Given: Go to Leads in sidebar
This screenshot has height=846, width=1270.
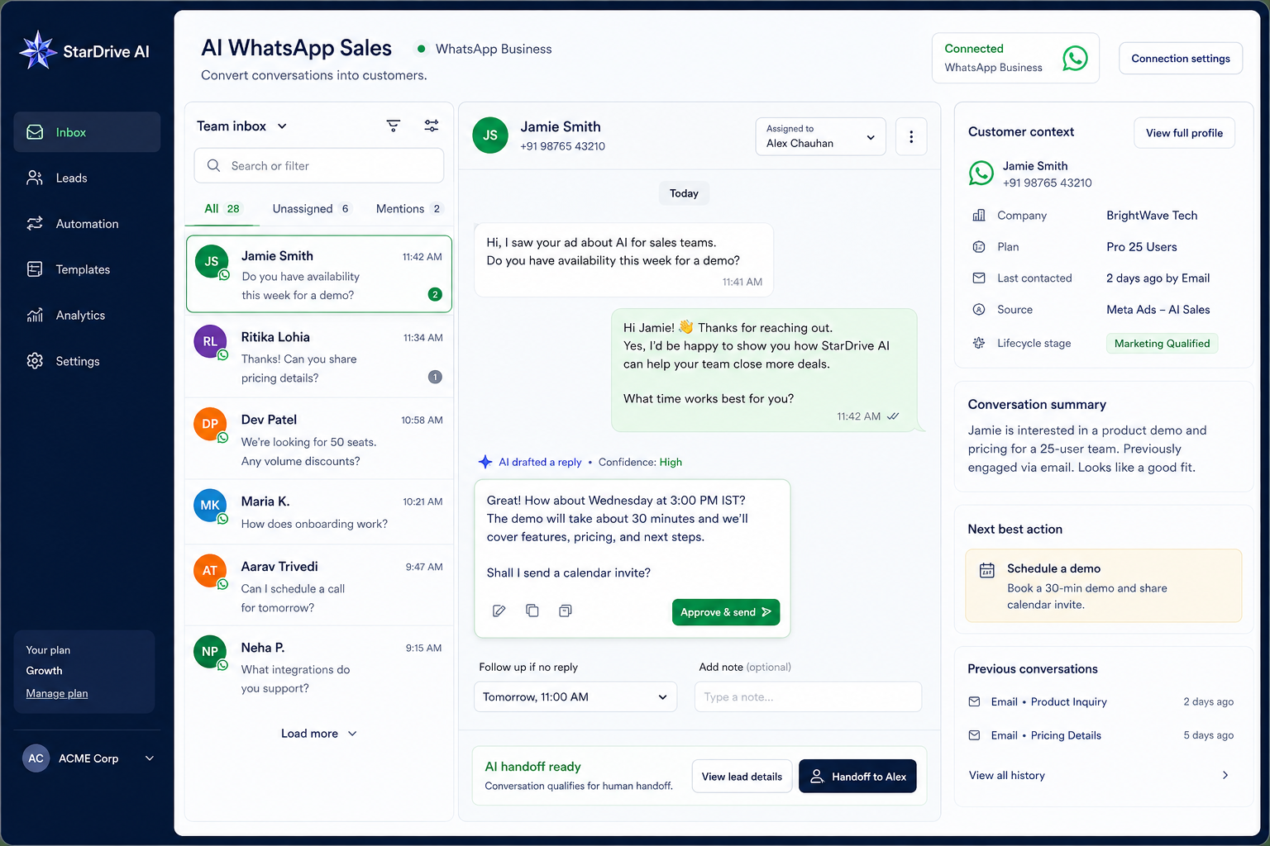Looking at the screenshot, I should click(87, 178).
